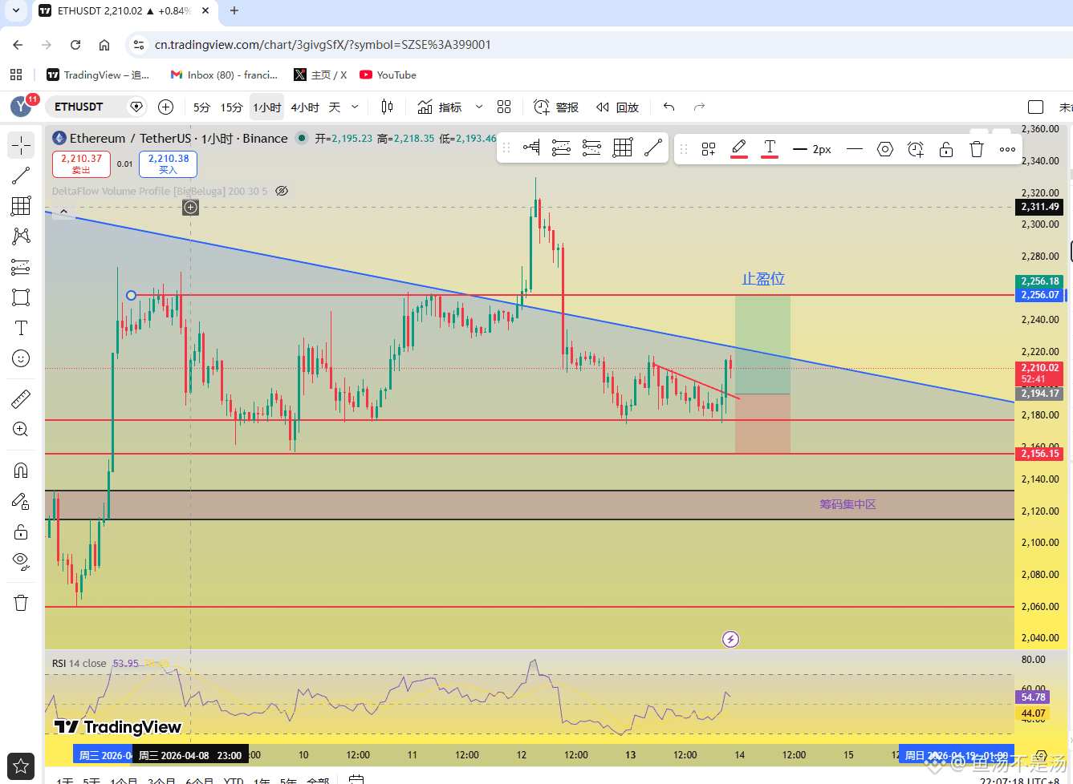Open the chart patterns tool in the sidebar
Image resolution: width=1073 pixels, height=784 pixels.
point(21,236)
